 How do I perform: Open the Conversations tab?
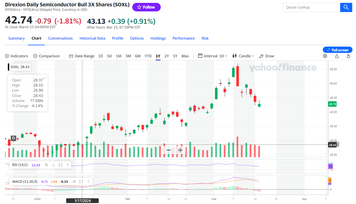pos(60,38)
